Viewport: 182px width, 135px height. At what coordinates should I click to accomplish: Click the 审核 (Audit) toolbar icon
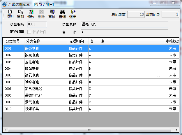tap(52, 14)
